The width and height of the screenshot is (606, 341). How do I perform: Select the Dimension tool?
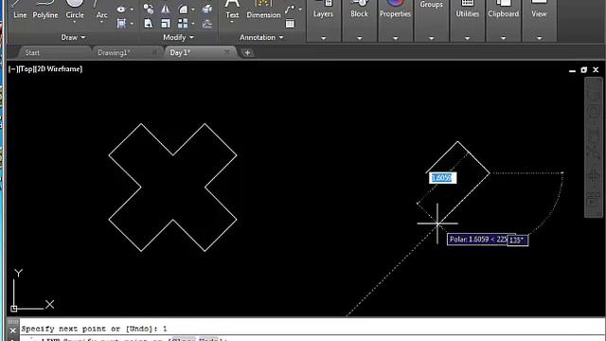pyautogui.click(x=263, y=9)
